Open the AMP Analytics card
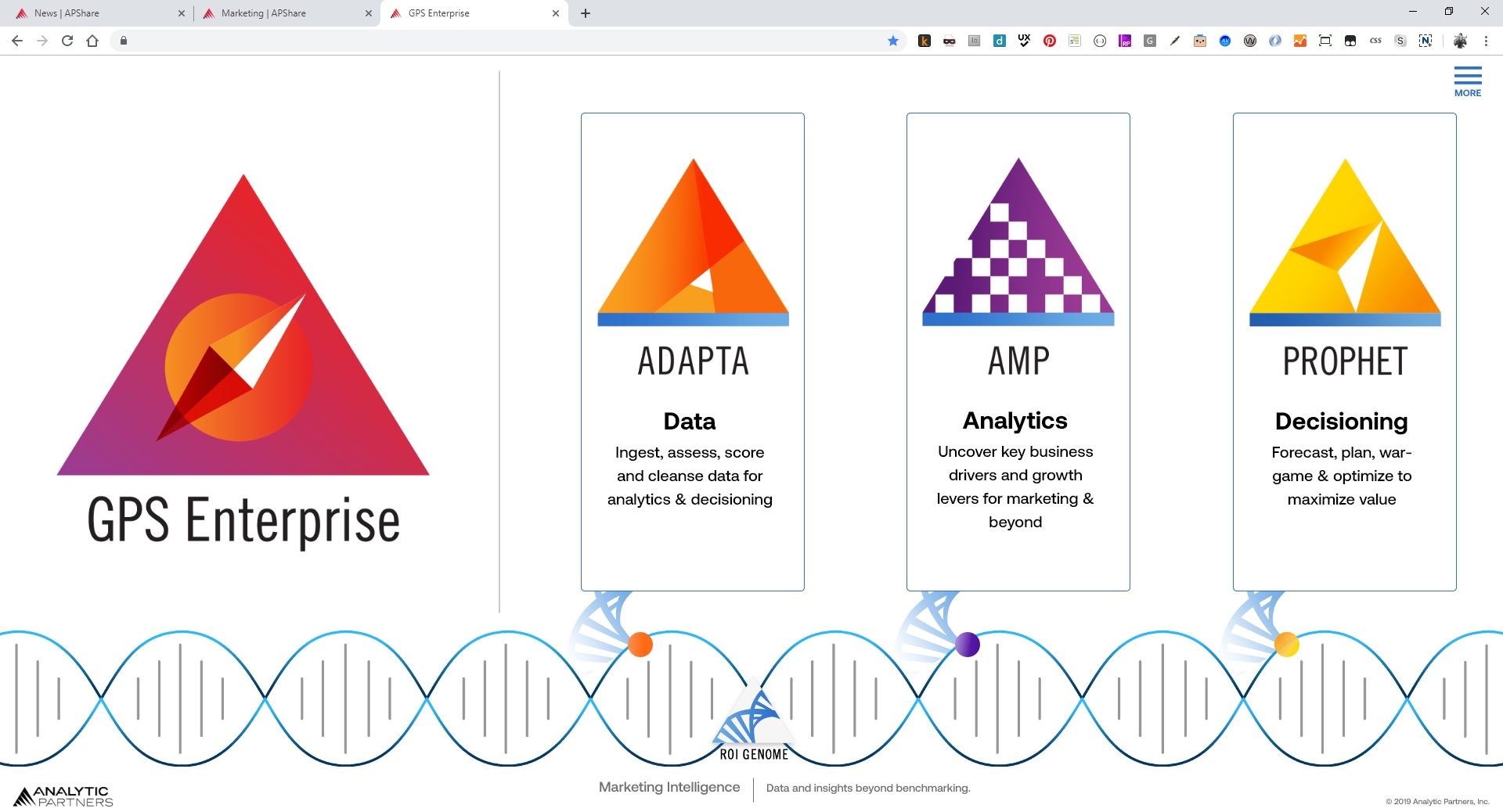 point(1018,352)
